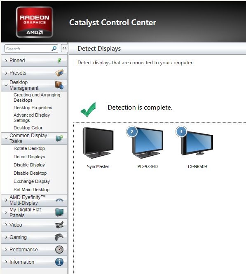Select the SyncMaster display thumbnail

[x=98, y=143]
